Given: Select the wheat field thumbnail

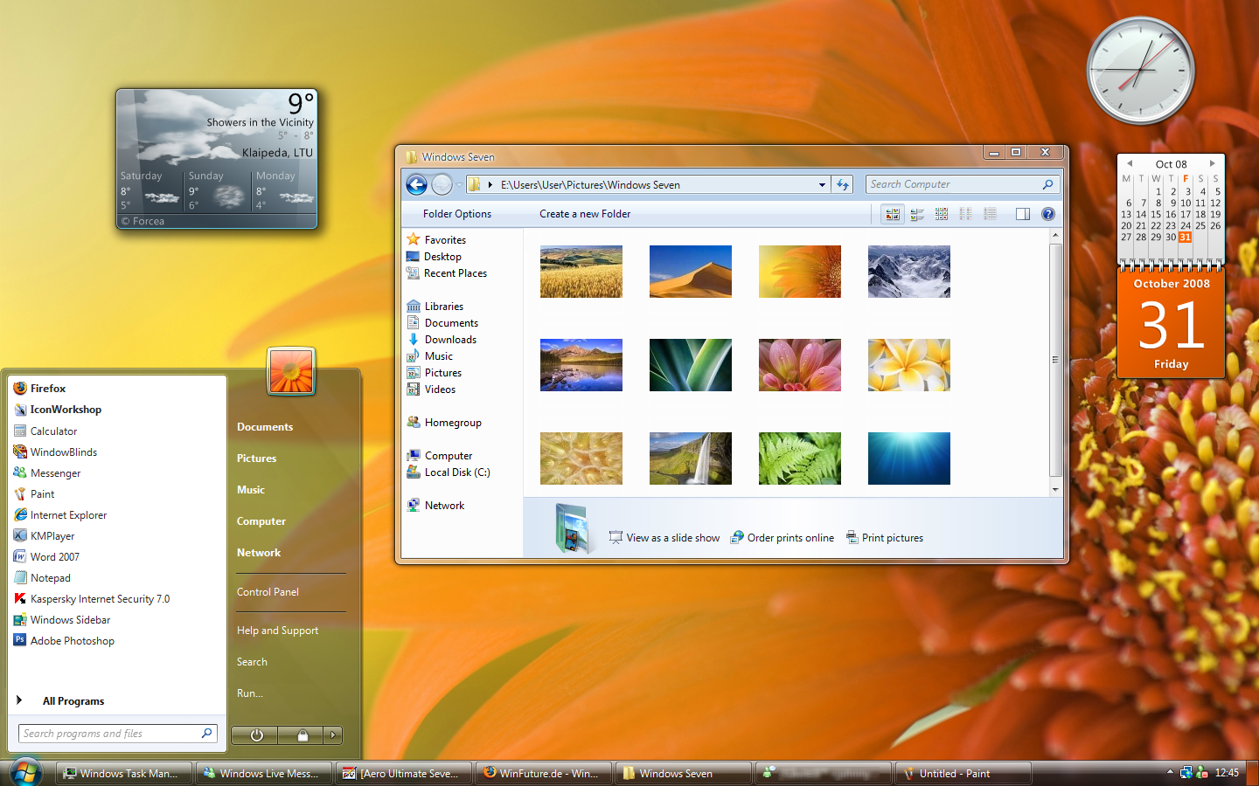Looking at the screenshot, I should point(581,272).
